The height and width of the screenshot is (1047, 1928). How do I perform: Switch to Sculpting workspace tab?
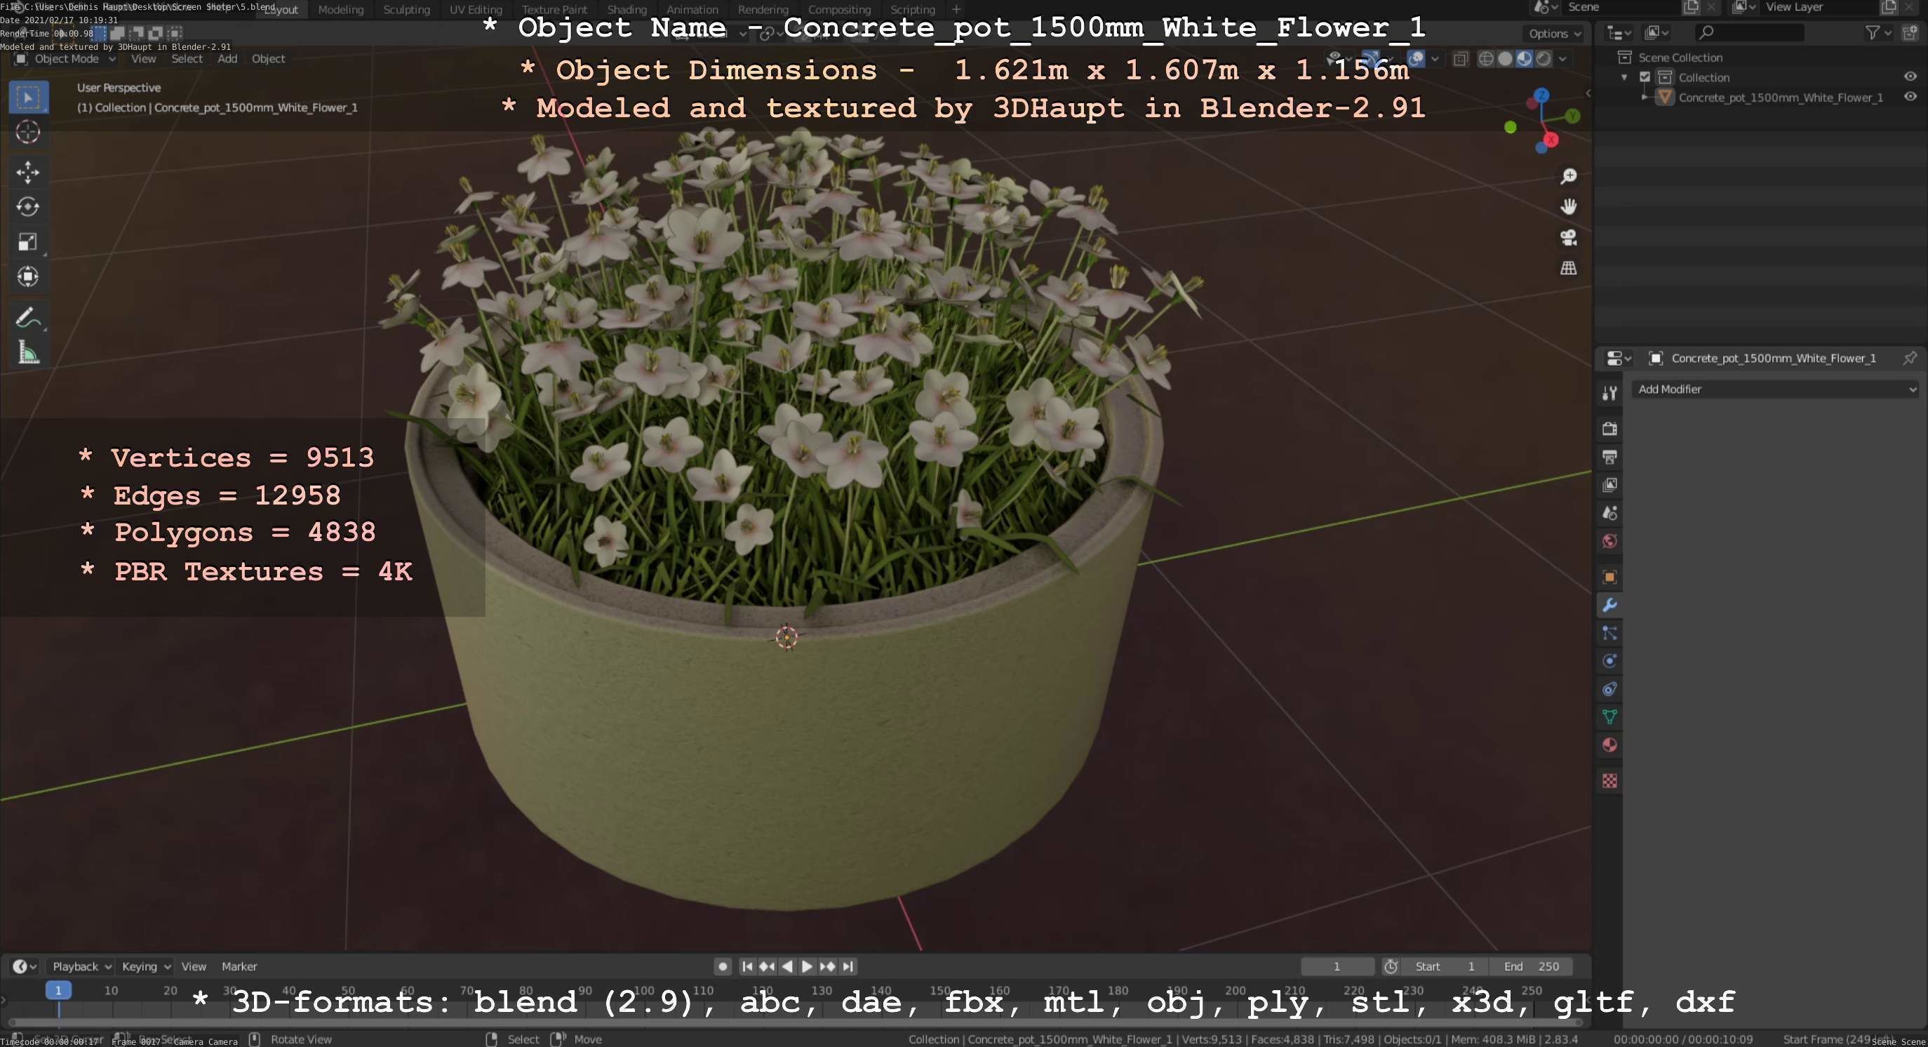406,10
